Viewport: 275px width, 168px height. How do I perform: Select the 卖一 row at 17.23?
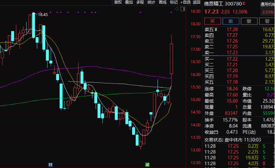coord(239,53)
